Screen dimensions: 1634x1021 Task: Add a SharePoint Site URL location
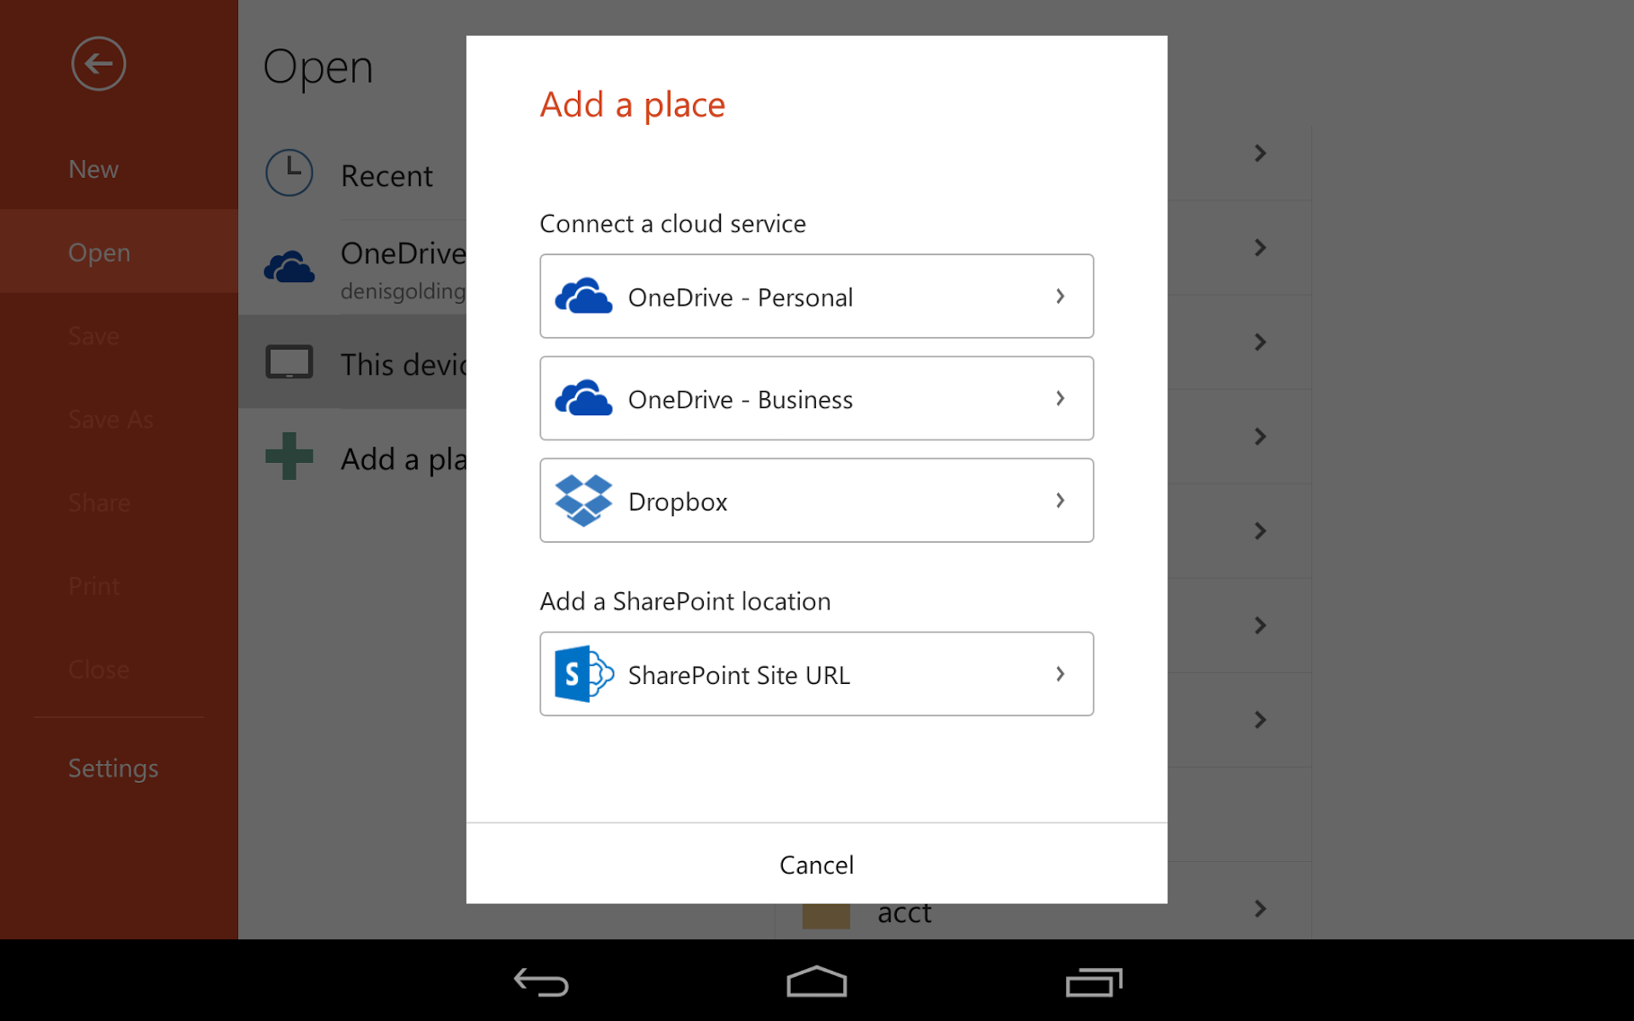pyautogui.click(x=816, y=674)
